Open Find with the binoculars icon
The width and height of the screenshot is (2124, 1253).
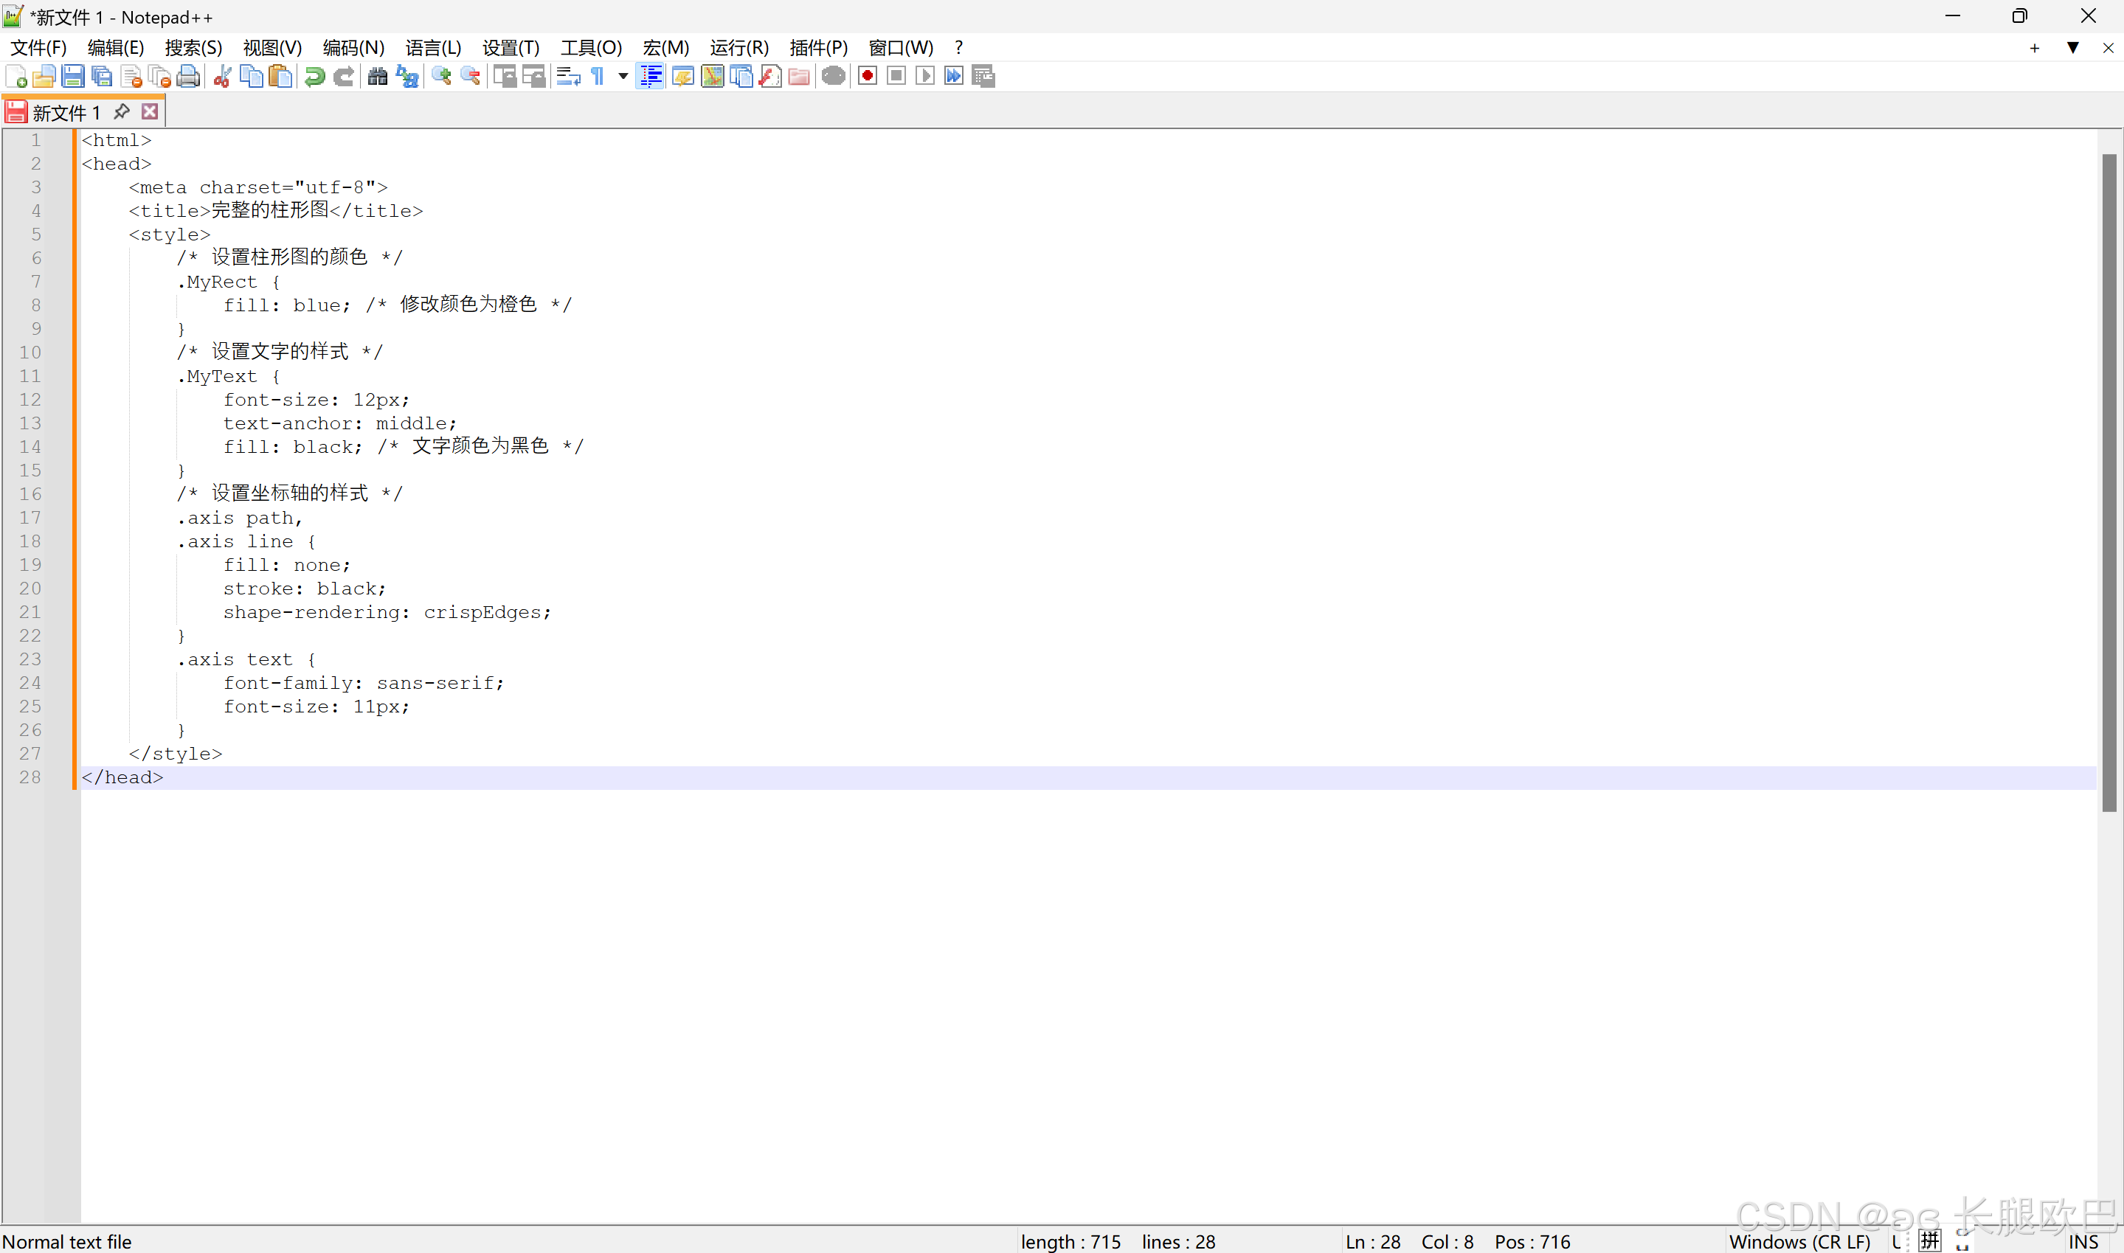pyautogui.click(x=378, y=77)
